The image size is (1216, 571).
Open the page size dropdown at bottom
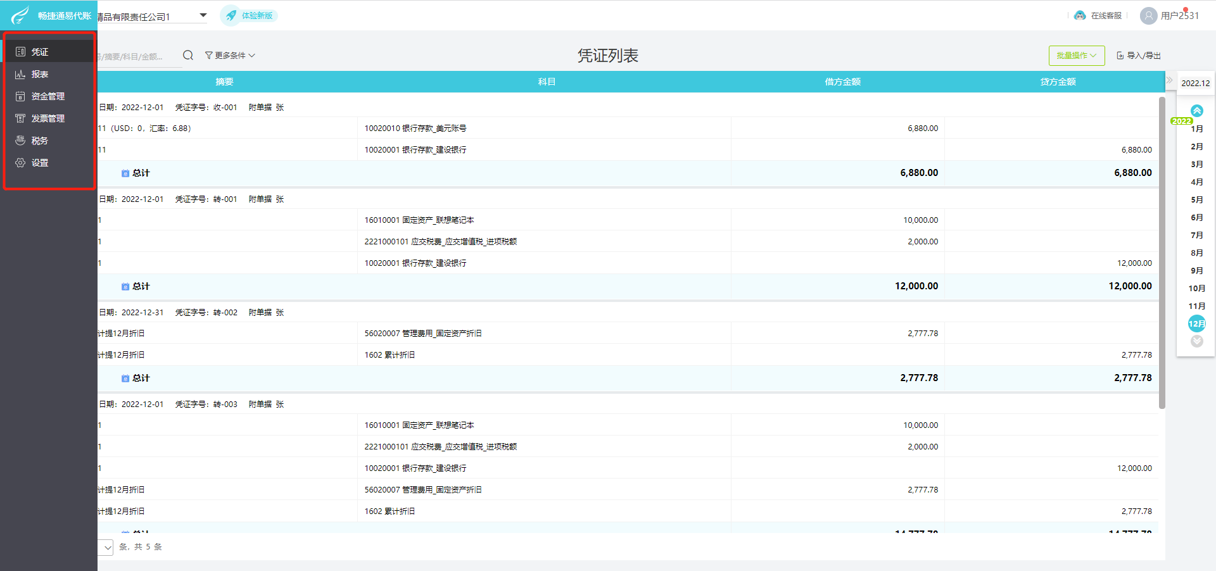106,547
